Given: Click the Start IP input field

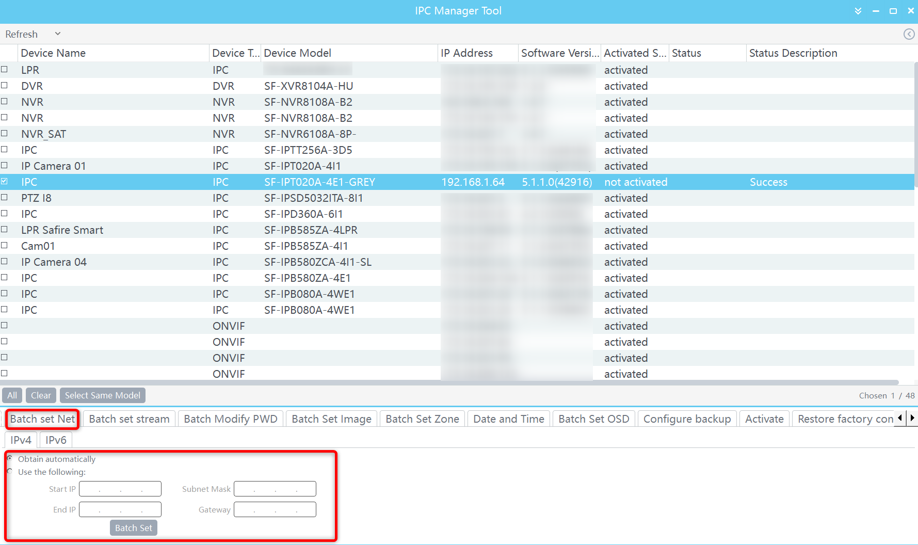Looking at the screenshot, I should (120, 489).
